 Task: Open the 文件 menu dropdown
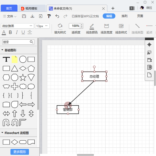click(10, 16)
